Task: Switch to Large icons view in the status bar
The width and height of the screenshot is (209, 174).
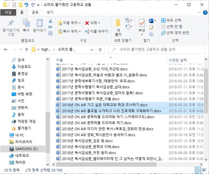Action: pos(204,170)
